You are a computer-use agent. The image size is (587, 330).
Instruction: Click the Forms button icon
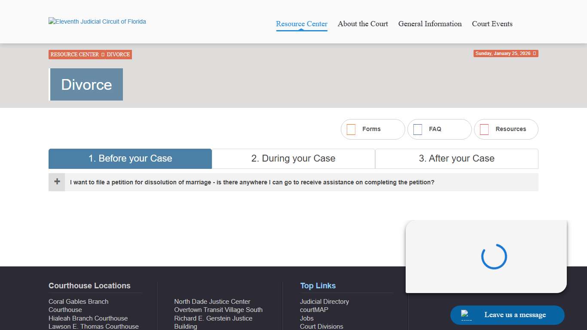click(351, 129)
